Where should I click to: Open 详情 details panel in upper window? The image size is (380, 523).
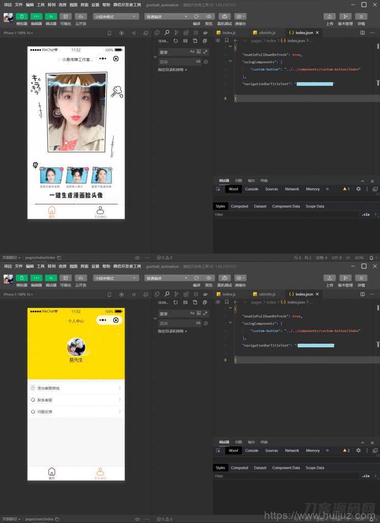361,16
